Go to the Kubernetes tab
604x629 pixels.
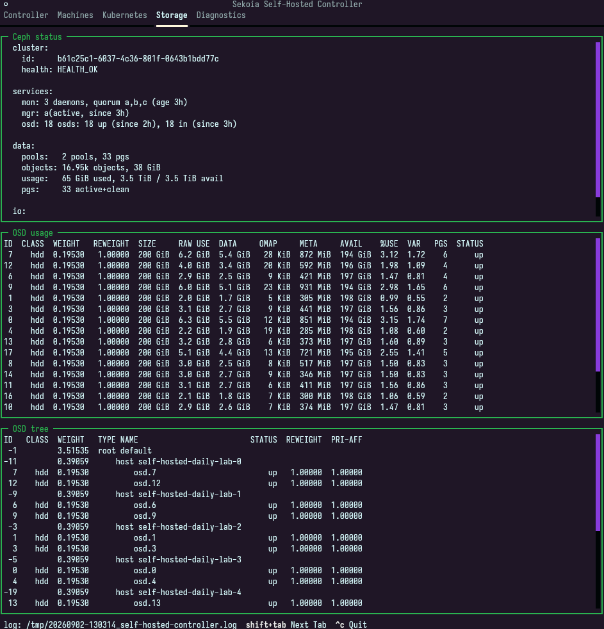tap(125, 15)
